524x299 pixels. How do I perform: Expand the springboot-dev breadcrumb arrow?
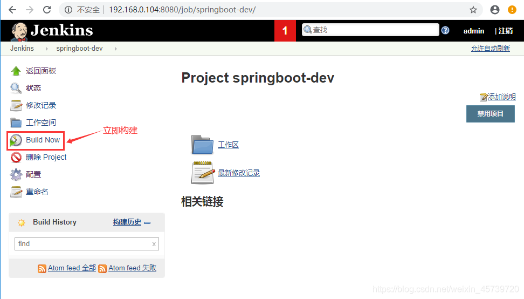(x=115, y=49)
